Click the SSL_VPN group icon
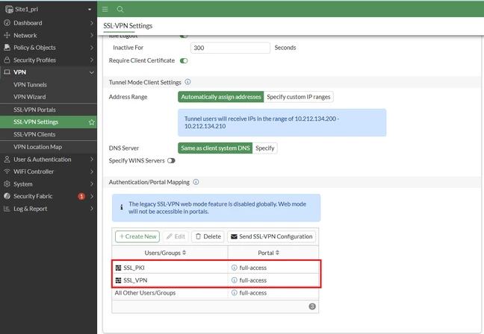 [118, 280]
